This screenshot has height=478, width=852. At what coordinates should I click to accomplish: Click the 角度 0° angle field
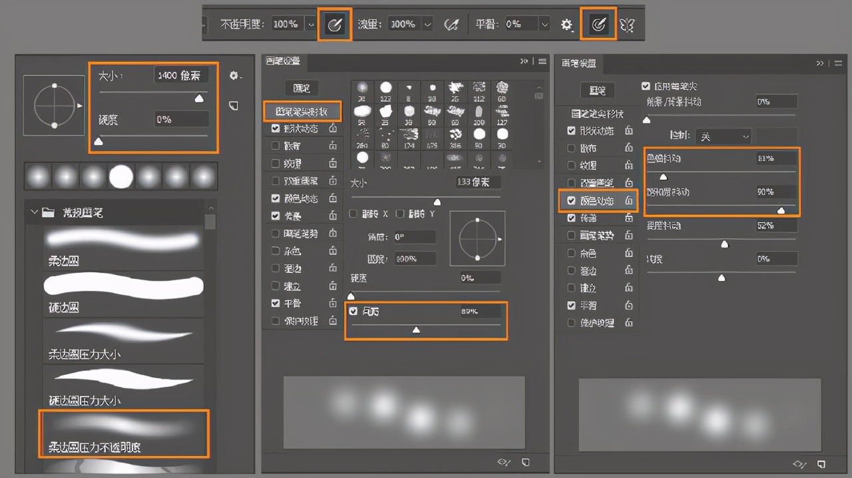pos(415,236)
